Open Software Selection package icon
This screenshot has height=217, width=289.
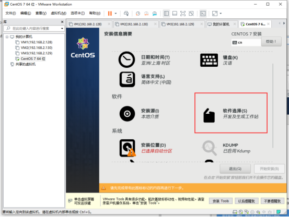pyautogui.click(x=209, y=115)
